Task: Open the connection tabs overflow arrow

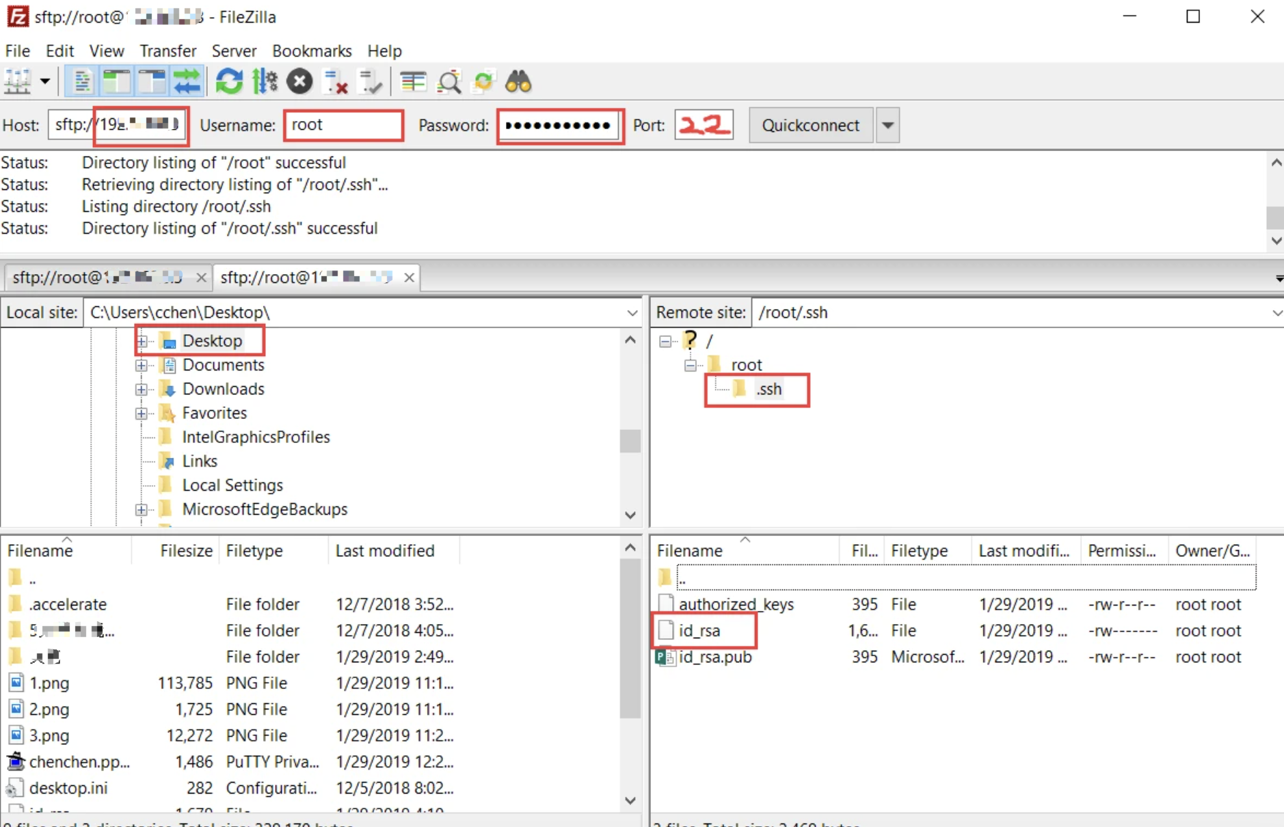Action: pyautogui.click(x=1278, y=279)
